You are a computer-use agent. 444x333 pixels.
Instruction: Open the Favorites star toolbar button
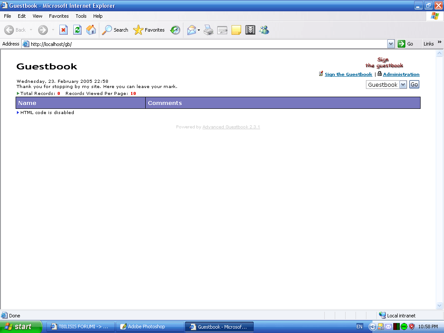[149, 30]
